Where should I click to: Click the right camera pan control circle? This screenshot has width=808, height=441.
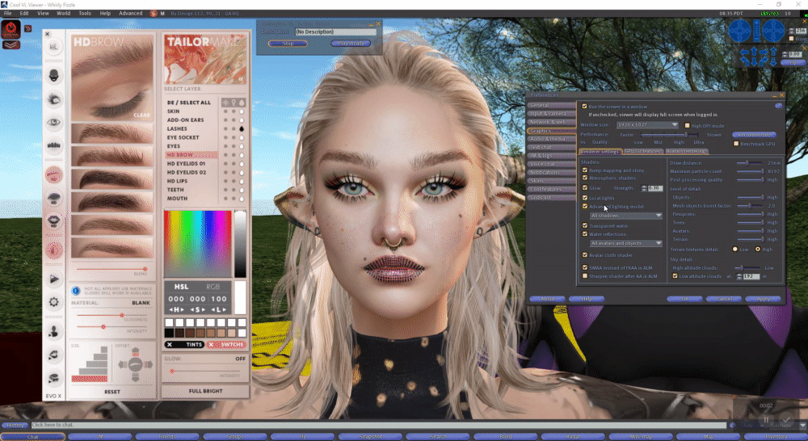(x=773, y=31)
